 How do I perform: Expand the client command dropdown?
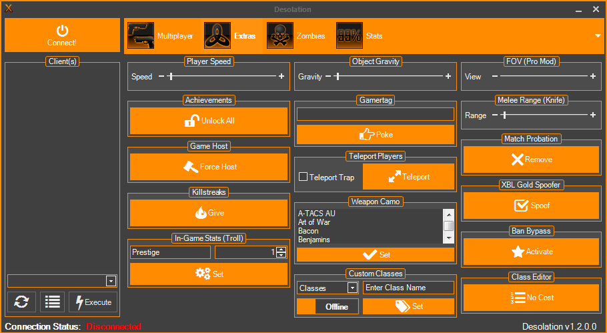point(111,281)
